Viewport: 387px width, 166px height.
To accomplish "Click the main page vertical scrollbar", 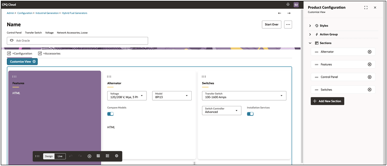I will click(302, 87).
